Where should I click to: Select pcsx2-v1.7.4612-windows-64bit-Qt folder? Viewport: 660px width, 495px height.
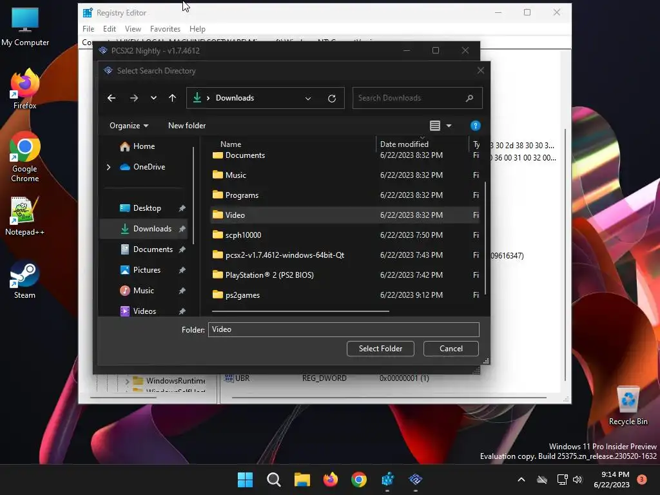[284, 255]
